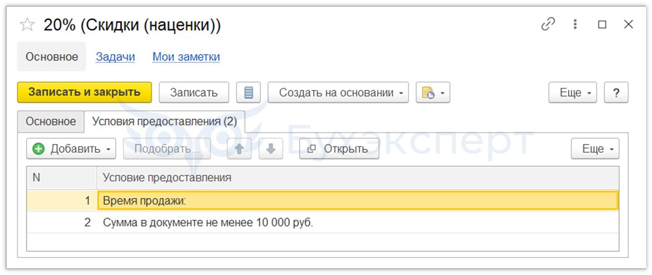Select Условия предоставления (2) tab
The image size is (652, 275).
(164, 122)
